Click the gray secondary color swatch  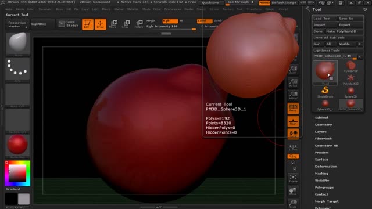[x=24, y=199]
